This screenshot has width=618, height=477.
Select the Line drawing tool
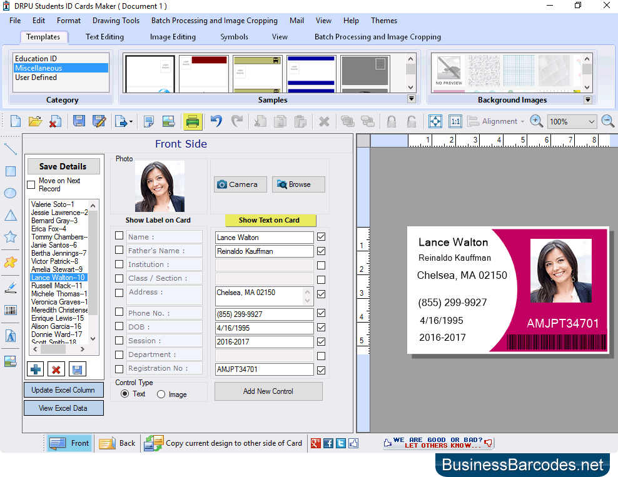pos(11,149)
